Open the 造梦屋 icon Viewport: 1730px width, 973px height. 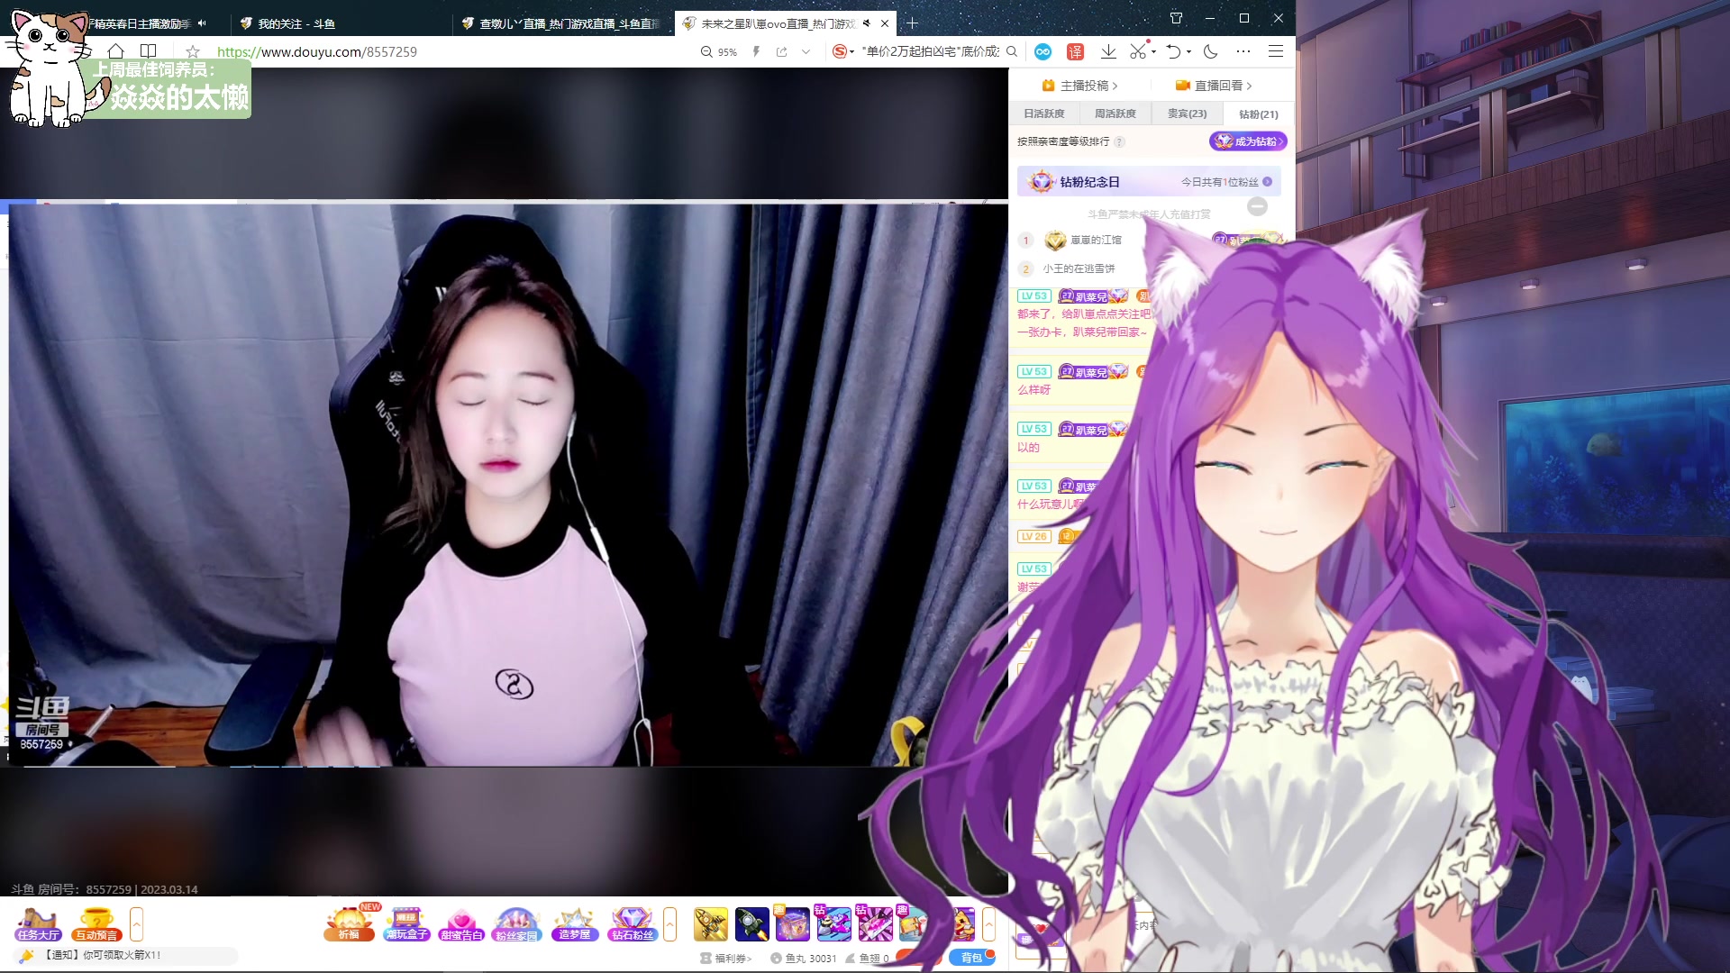click(574, 924)
